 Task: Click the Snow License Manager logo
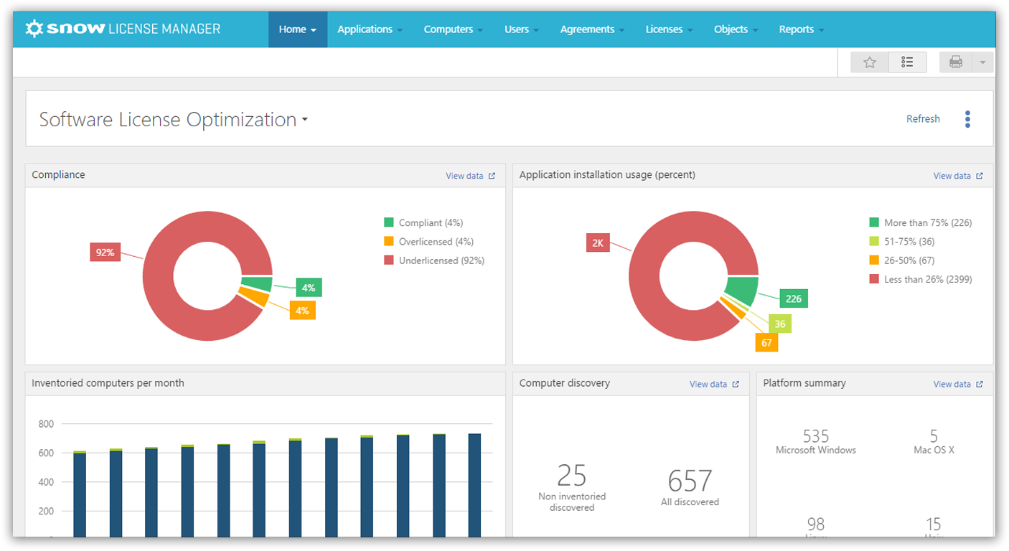123,29
